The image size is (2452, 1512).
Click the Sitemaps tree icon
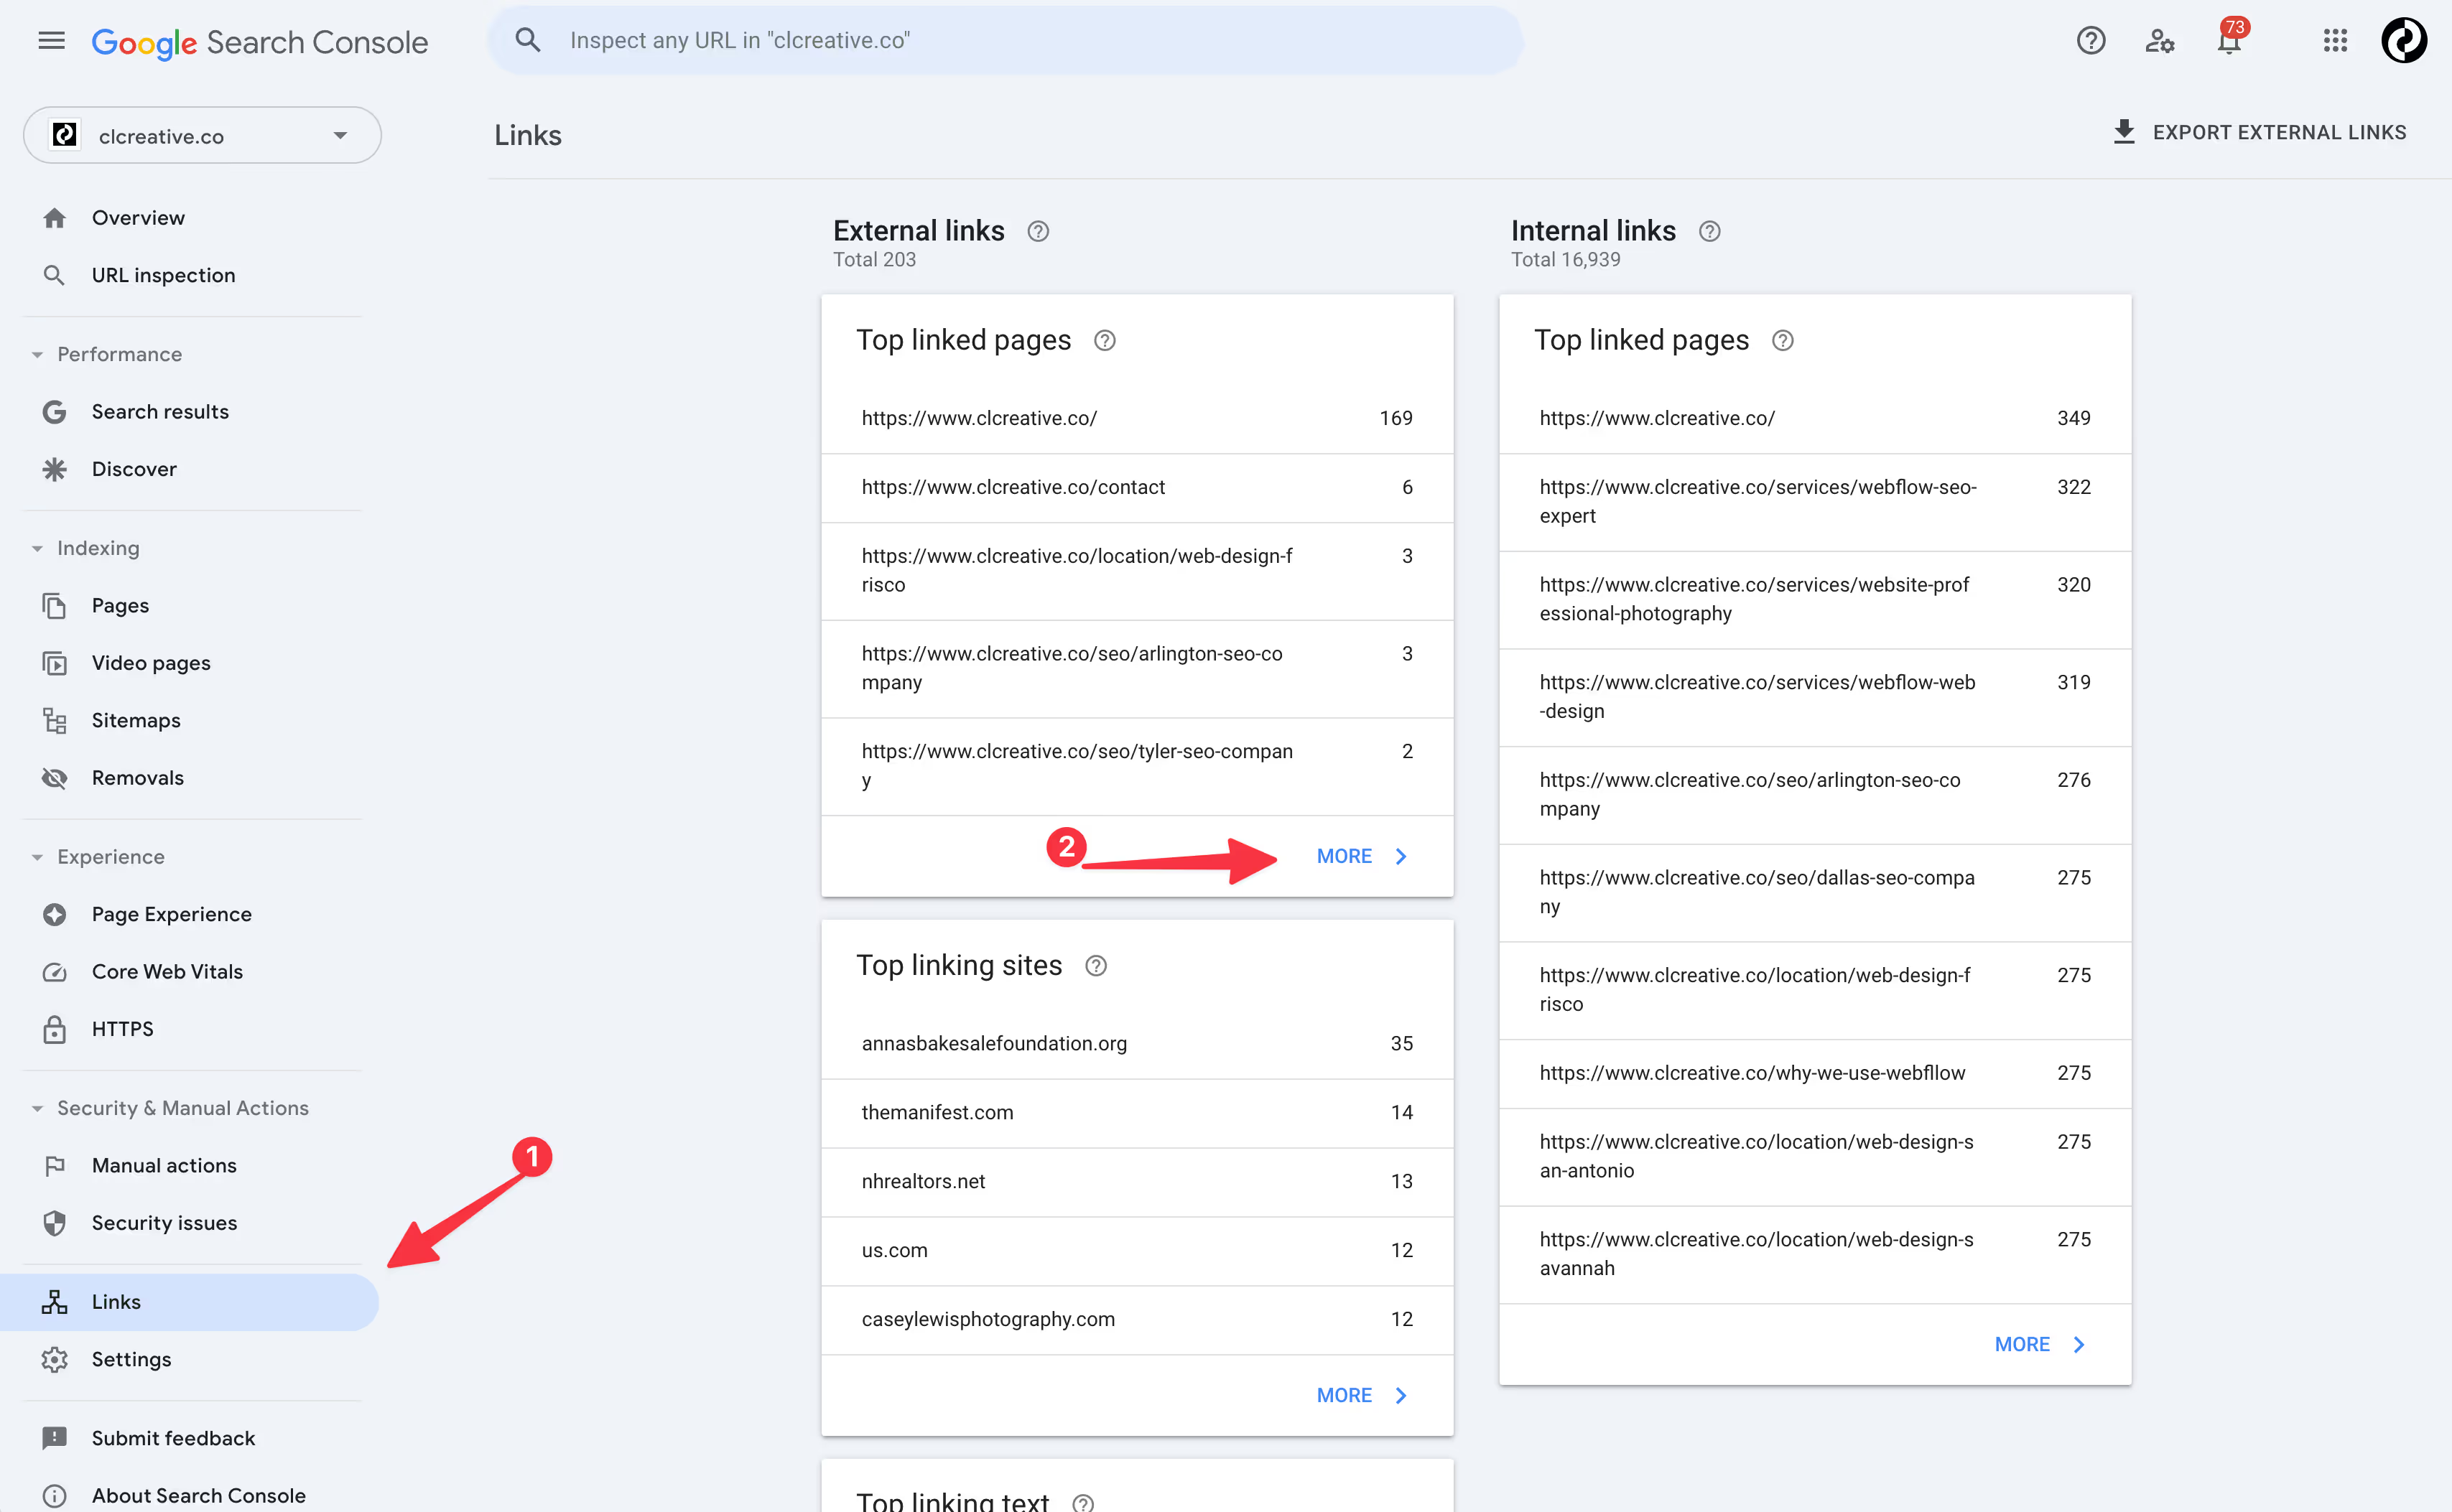[x=54, y=720]
